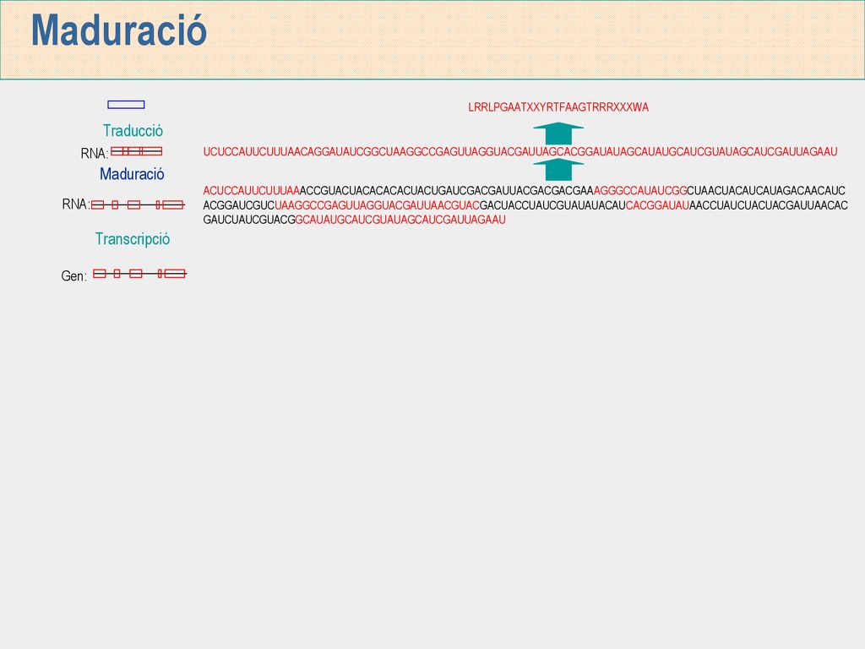Click the upper teal arrow pointing to protein sequence

coord(558,134)
